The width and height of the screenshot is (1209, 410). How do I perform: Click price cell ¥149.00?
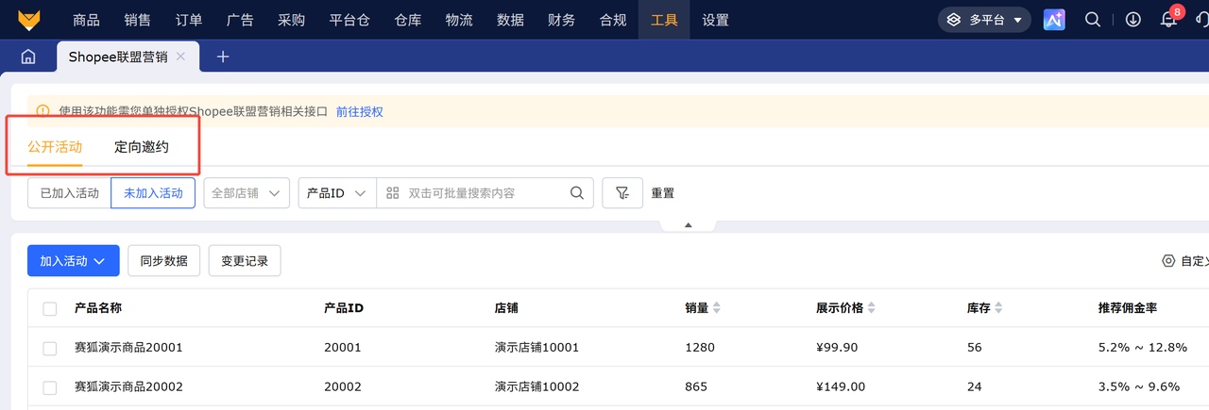pos(841,387)
